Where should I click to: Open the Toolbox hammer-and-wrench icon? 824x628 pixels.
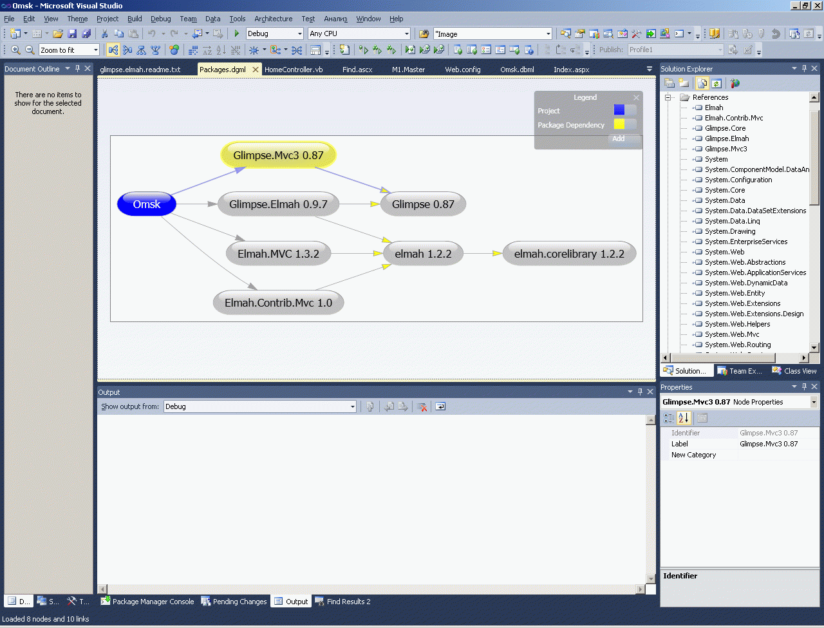tap(637, 33)
